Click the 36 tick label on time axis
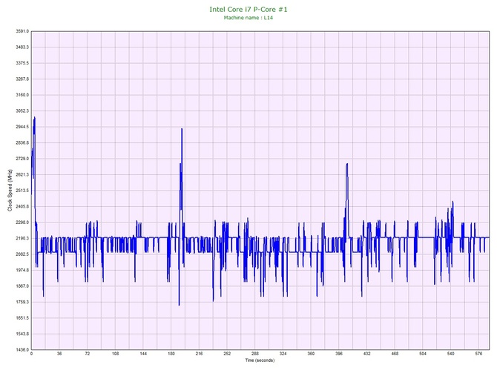This screenshot has width=497, height=373. pos(59,354)
